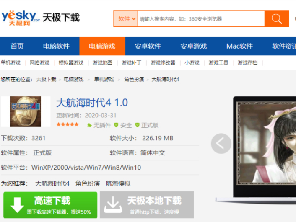Screen dimensions: 296x222
Task: Click the five-star rating
Action: point(68,124)
